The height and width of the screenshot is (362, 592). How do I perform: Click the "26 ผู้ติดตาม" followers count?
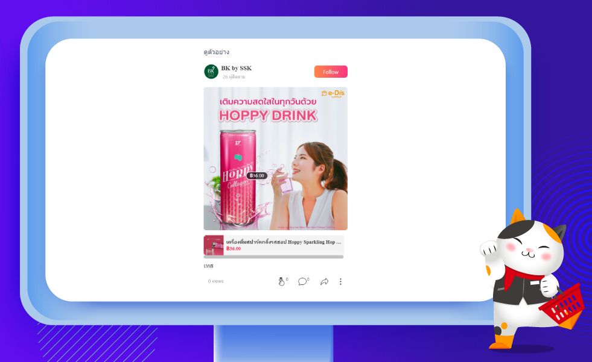click(234, 77)
